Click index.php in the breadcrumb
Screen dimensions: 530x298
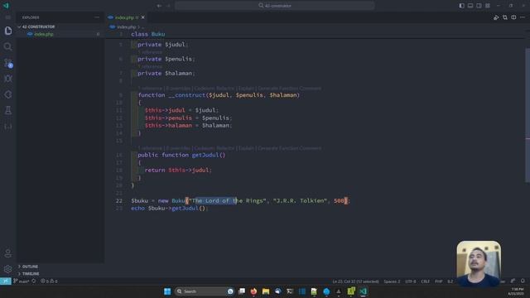[x=127, y=27]
